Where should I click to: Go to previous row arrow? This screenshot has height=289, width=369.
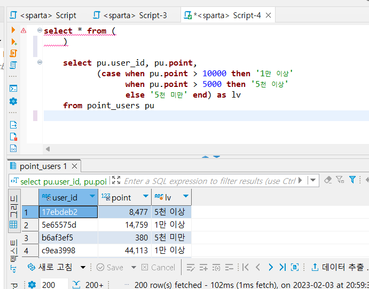pos(258,267)
